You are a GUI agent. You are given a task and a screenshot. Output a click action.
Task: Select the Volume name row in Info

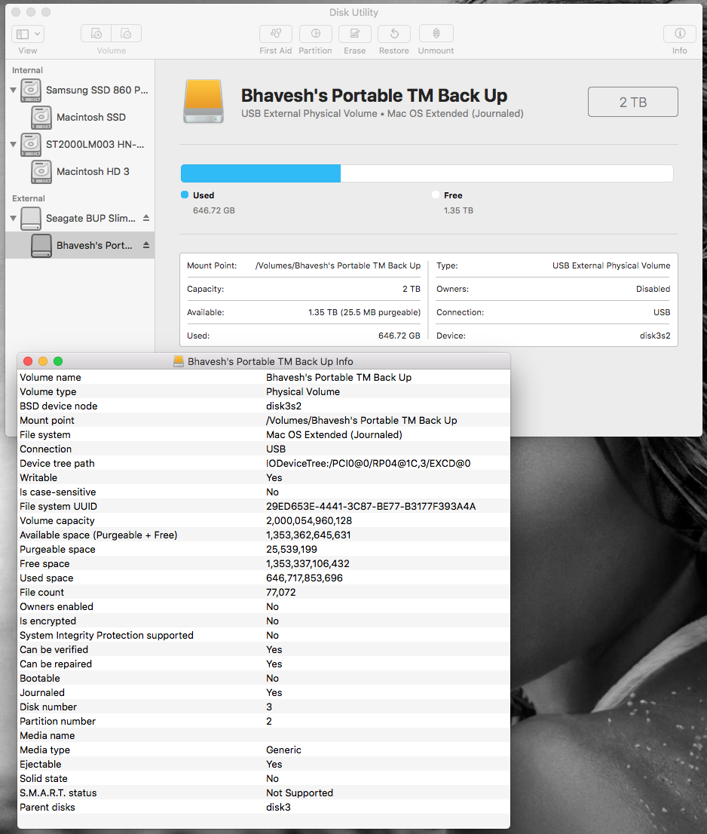[264, 377]
